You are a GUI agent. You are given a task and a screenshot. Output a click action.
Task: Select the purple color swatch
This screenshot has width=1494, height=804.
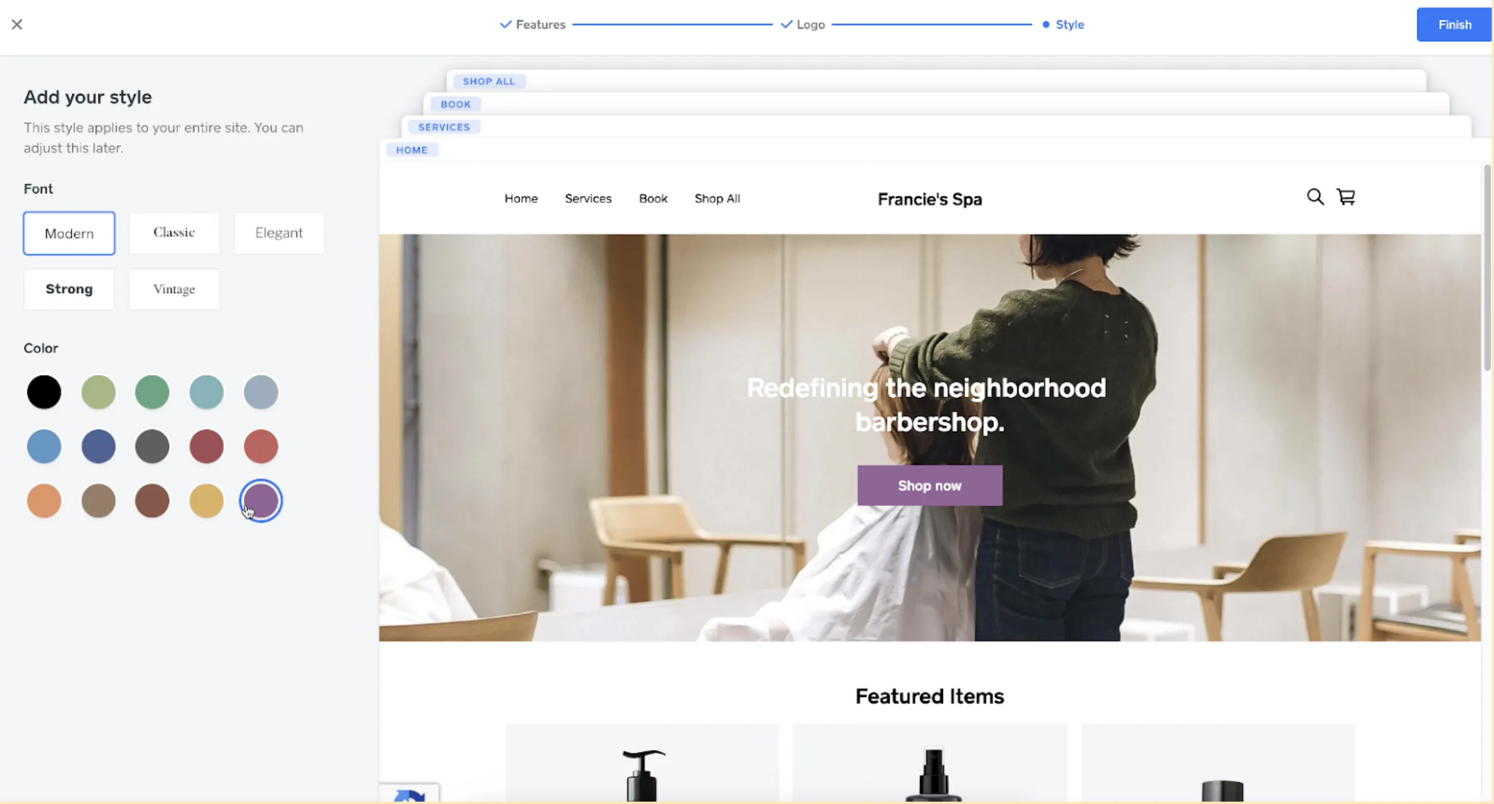260,500
